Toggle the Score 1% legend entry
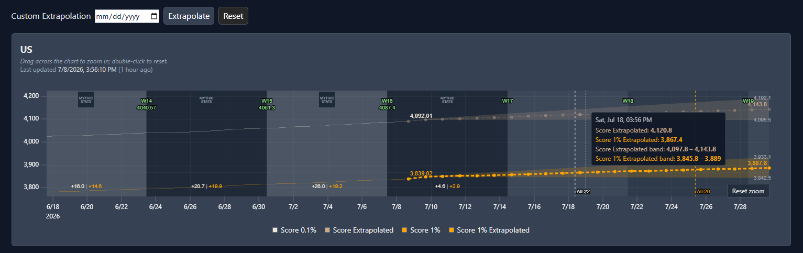The width and height of the screenshot is (803, 253). 421,230
